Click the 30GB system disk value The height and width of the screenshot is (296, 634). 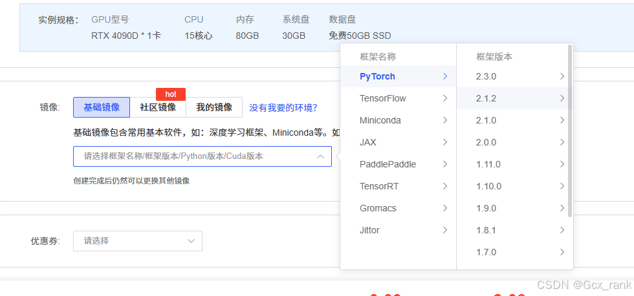[294, 36]
